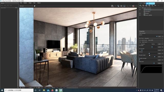Toggle visibility of Display Correction layer

pyautogui.click(x=140, y=8)
